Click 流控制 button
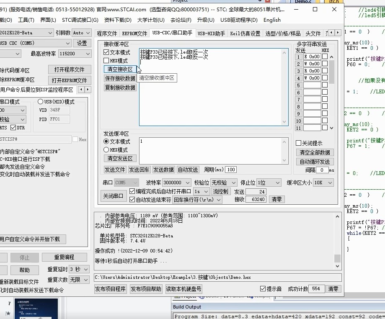This screenshot has height=319, width=385. tap(220, 191)
